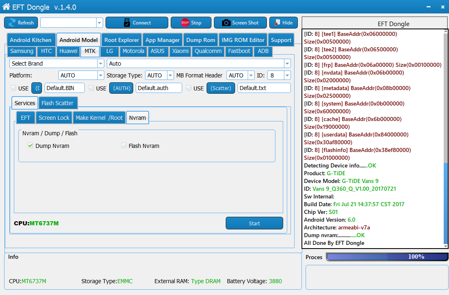Switch to the Root Explorer tab
The width and height of the screenshot is (449, 295).
click(122, 40)
